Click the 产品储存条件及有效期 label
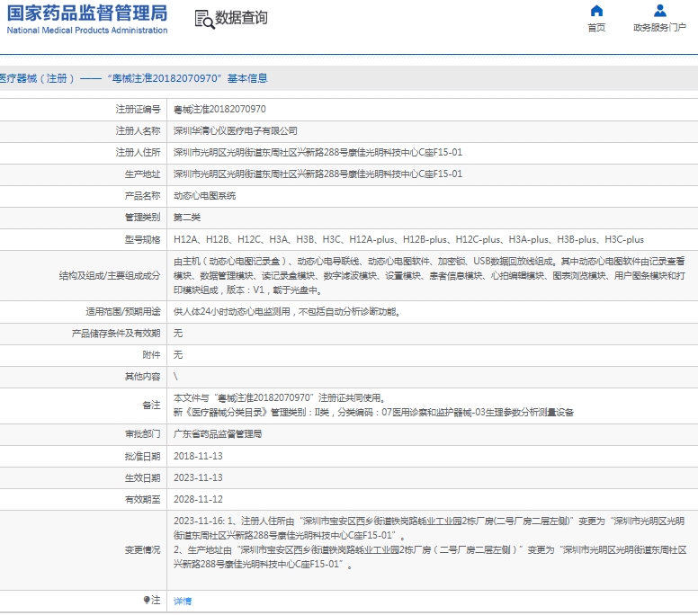 116,334
